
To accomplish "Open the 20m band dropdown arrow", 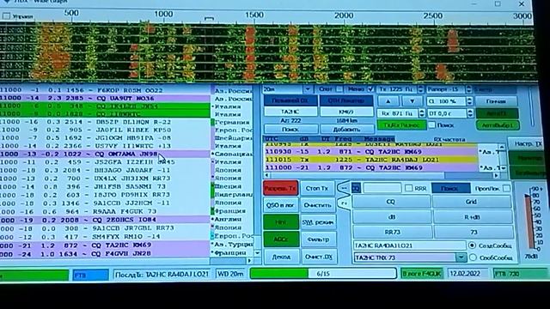I will 308,89.
